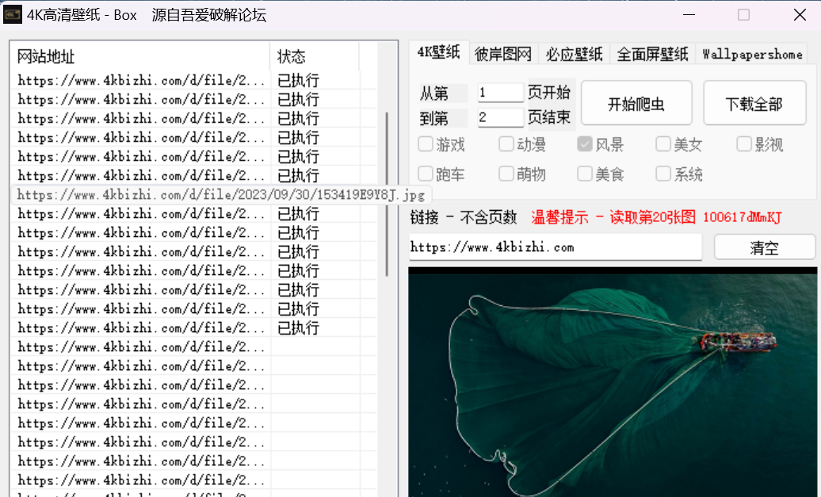
Task: Click the 4kbizhi.com URL input field
Action: tap(555, 247)
